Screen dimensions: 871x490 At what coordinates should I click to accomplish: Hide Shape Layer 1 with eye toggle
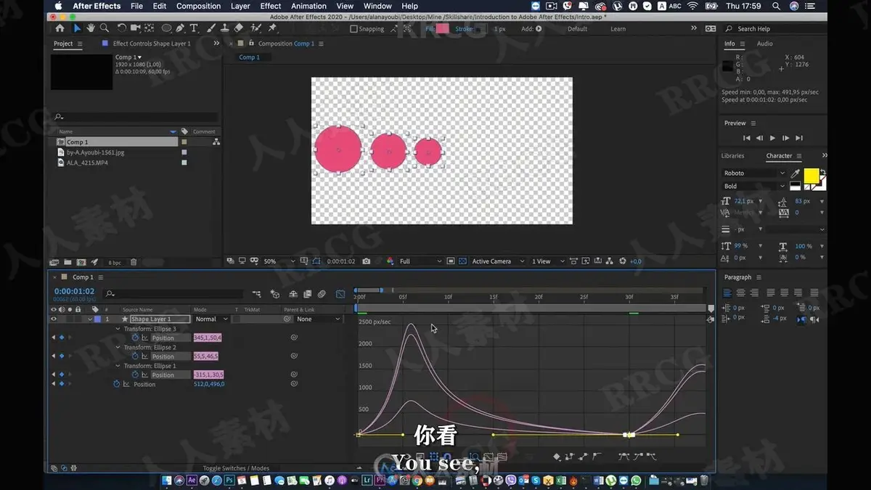coord(53,319)
